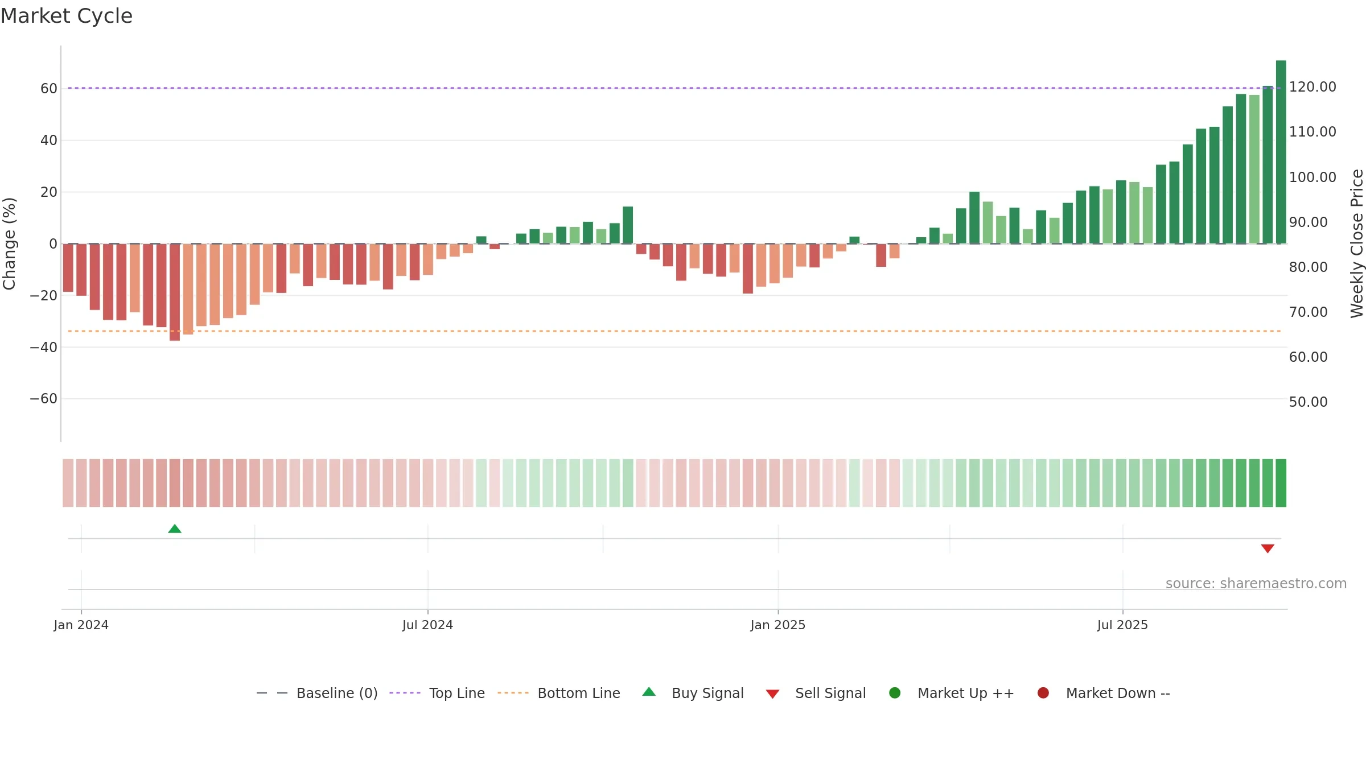Screen dimensions: 1366x768
Task: Click the red Sell Signal triangle icon in the legend
Action: click(772, 694)
